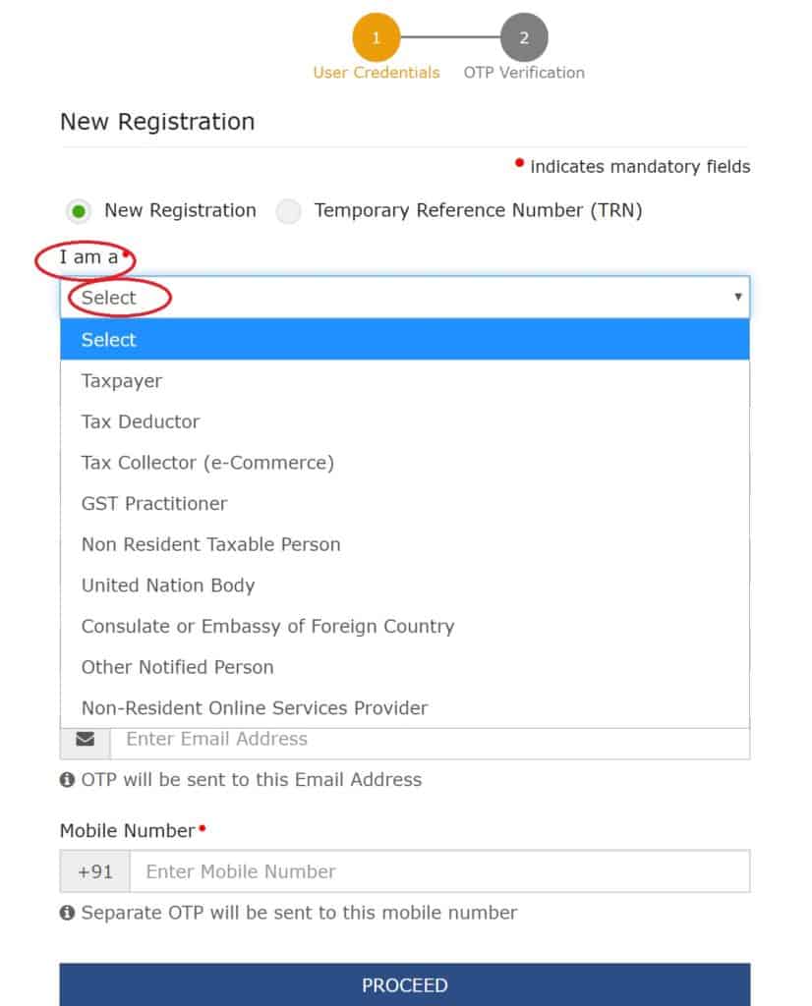Click step 1 User Credentials circle

click(377, 37)
